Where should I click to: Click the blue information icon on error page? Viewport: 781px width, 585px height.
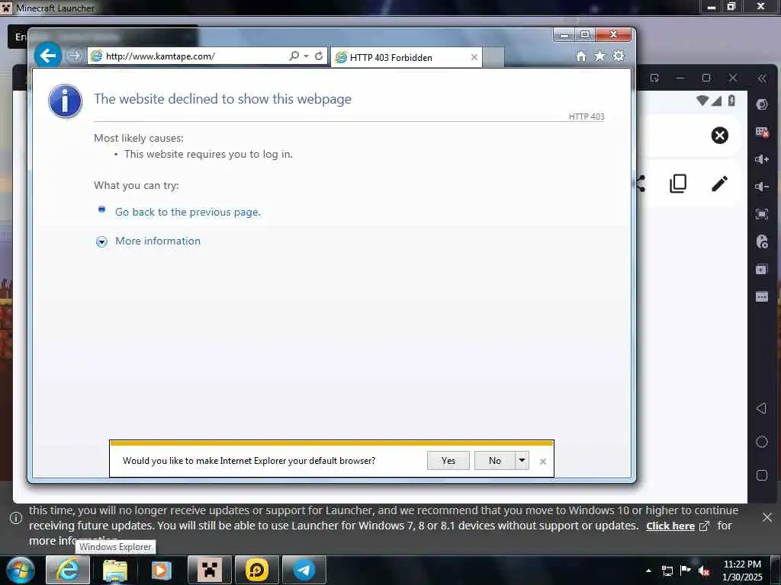(66, 101)
